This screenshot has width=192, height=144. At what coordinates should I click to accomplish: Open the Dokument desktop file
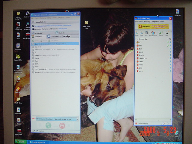point(18,47)
